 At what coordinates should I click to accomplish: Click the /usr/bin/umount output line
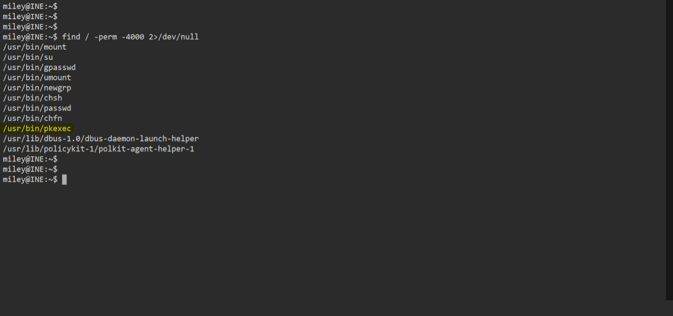click(x=37, y=78)
